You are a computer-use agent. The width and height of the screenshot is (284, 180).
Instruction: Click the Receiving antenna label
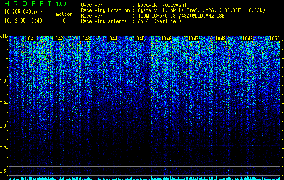point(104,21)
